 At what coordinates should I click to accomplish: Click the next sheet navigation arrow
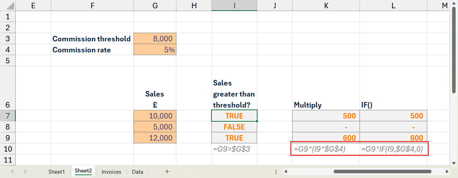[x=25, y=171]
